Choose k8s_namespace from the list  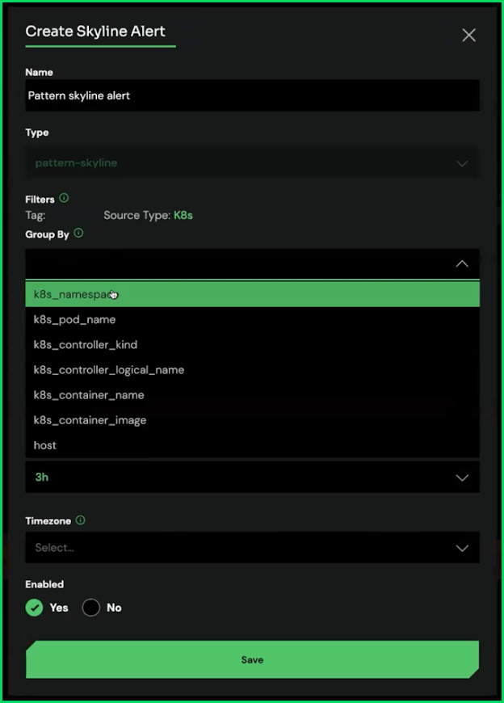(252, 295)
